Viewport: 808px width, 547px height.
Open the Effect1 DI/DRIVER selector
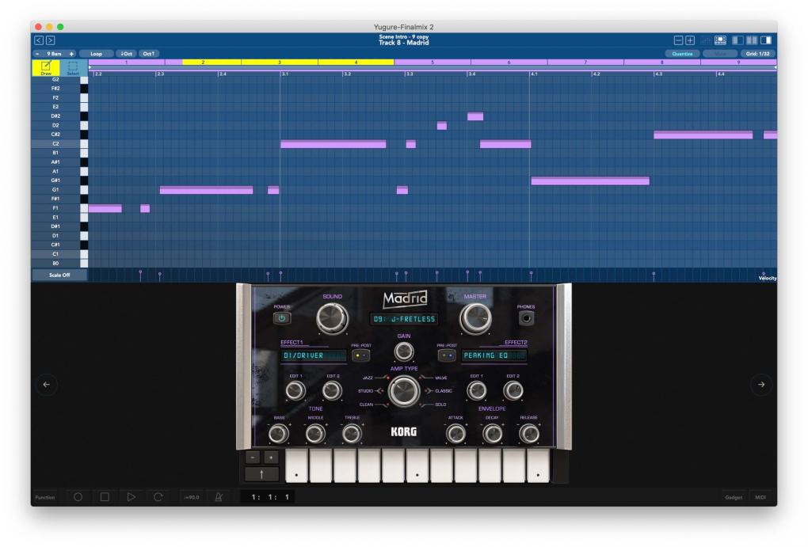pos(314,355)
